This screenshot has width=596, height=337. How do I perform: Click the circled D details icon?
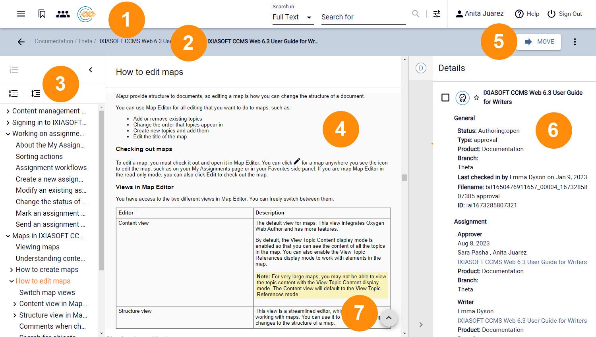[421, 68]
